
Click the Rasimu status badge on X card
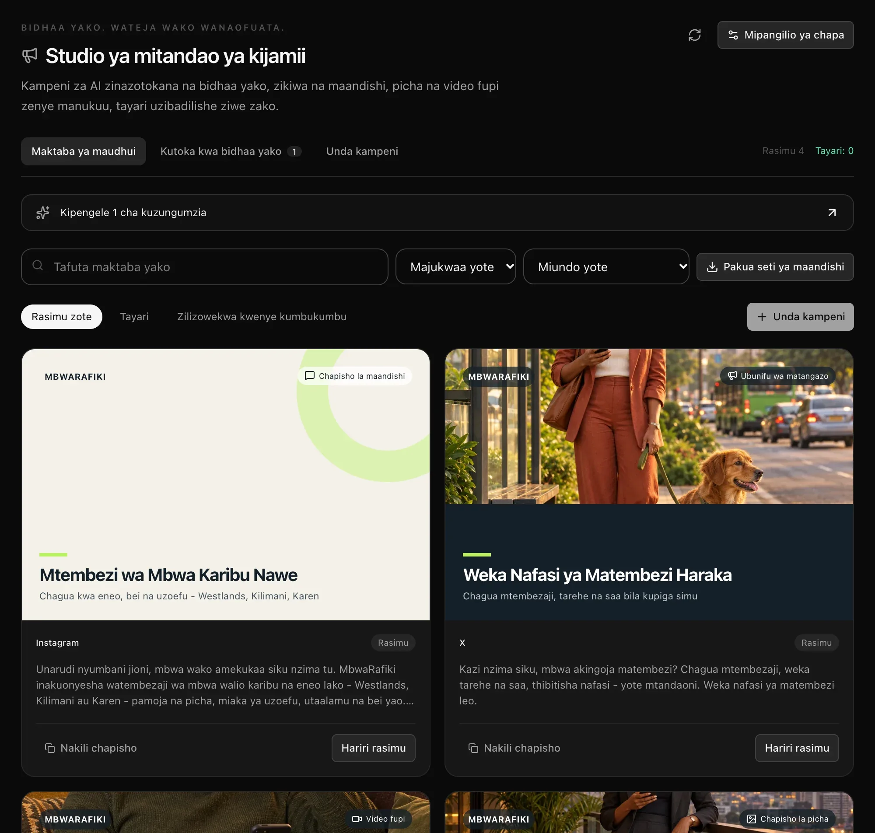click(816, 643)
